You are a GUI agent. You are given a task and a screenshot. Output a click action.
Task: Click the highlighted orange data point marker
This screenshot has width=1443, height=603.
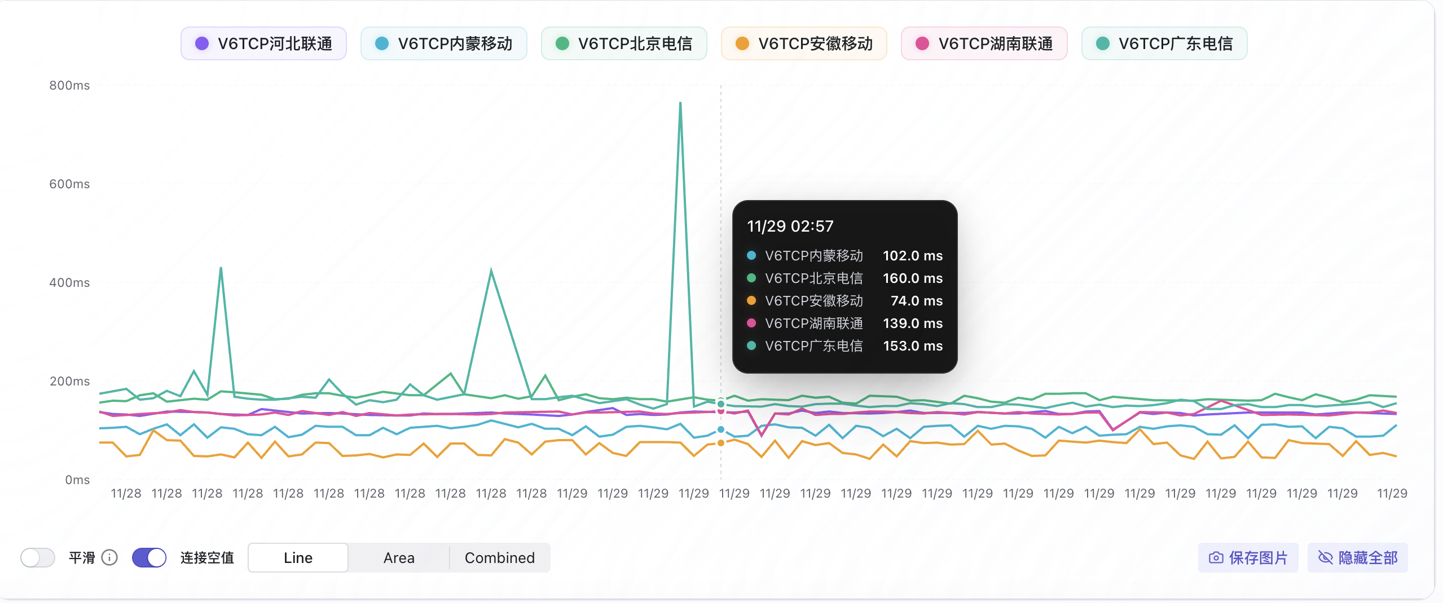pyautogui.click(x=720, y=443)
